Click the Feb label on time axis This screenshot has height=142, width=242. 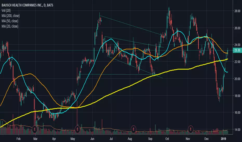[x=18, y=139]
